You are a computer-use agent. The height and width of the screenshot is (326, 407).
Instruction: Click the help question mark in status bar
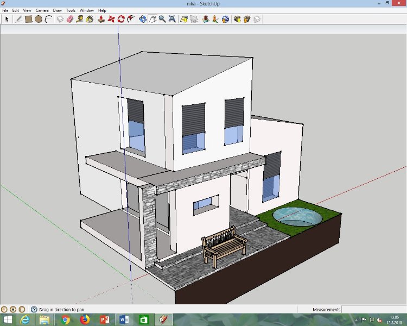34,309
